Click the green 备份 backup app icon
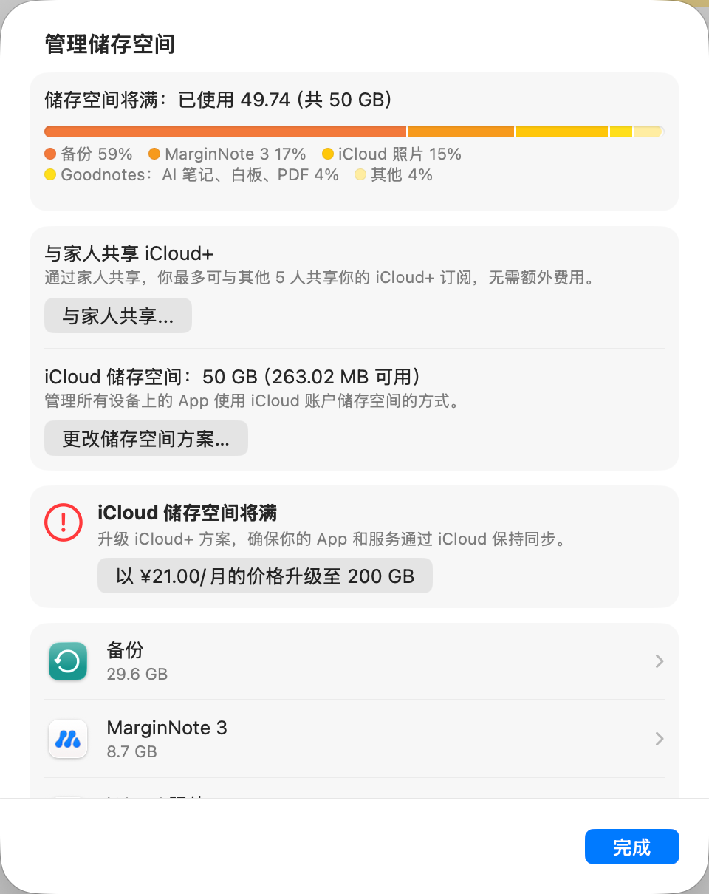 (x=68, y=661)
